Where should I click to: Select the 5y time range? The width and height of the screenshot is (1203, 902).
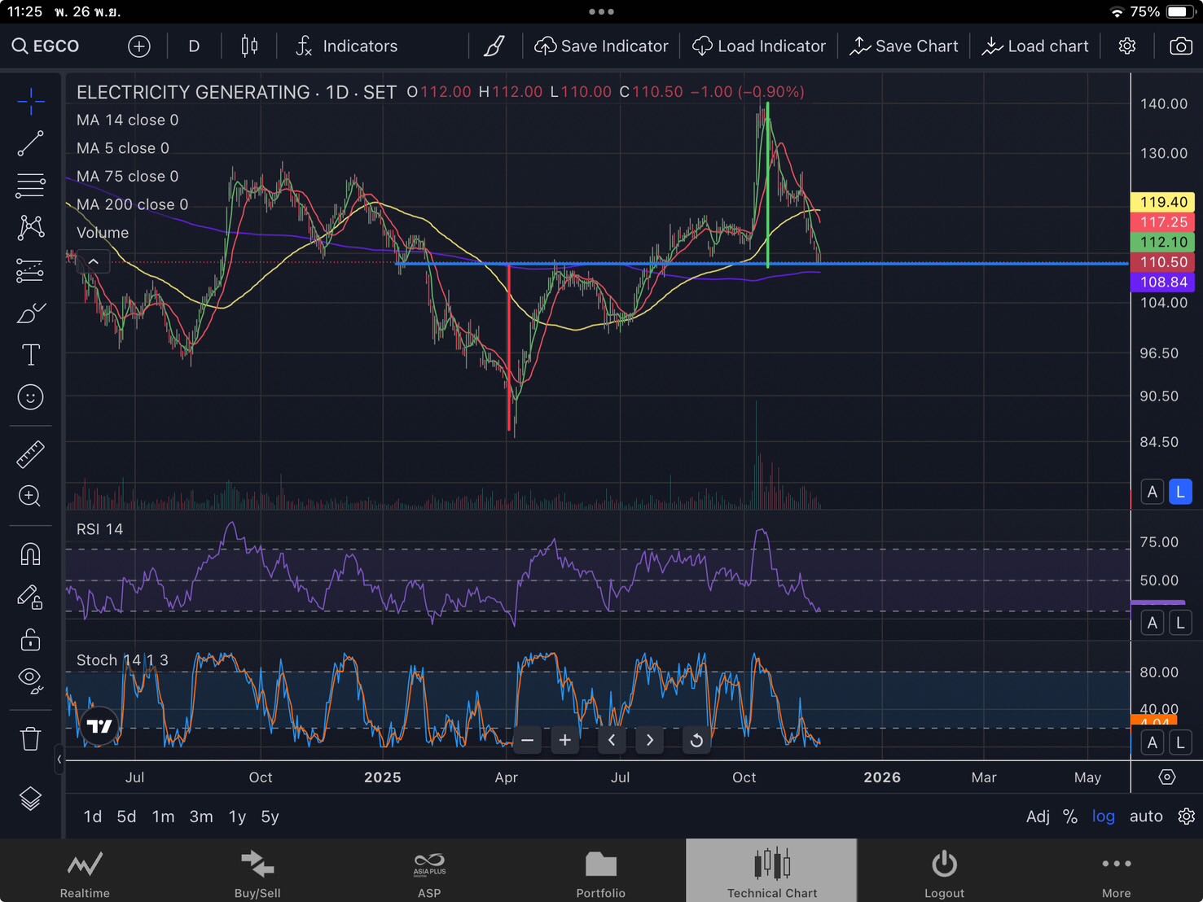tap(270, 817)
